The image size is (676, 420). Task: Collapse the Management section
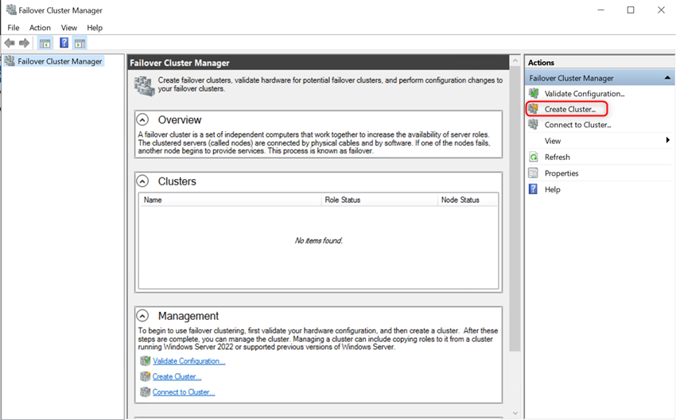[142, 316]
